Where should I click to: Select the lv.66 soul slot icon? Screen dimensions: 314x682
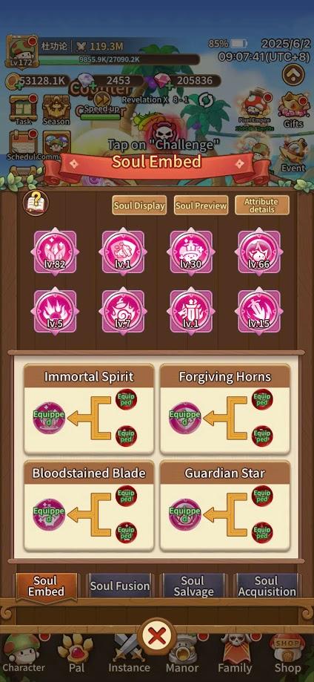point(259,252)
